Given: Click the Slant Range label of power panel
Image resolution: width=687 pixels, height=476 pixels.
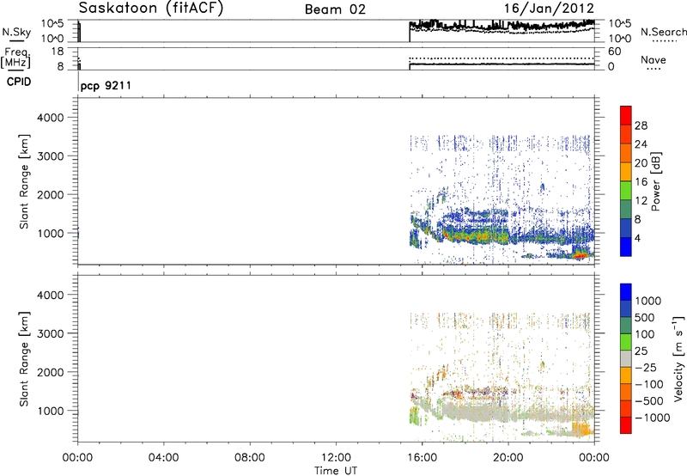Looking at the screenshot, I should point(24,181).
